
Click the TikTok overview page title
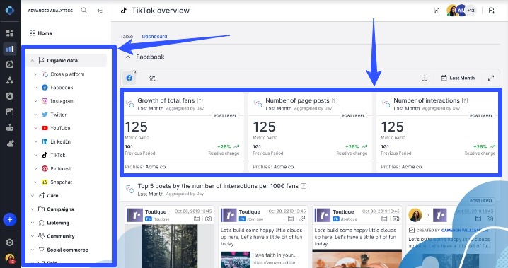click(x=161, y=11)
